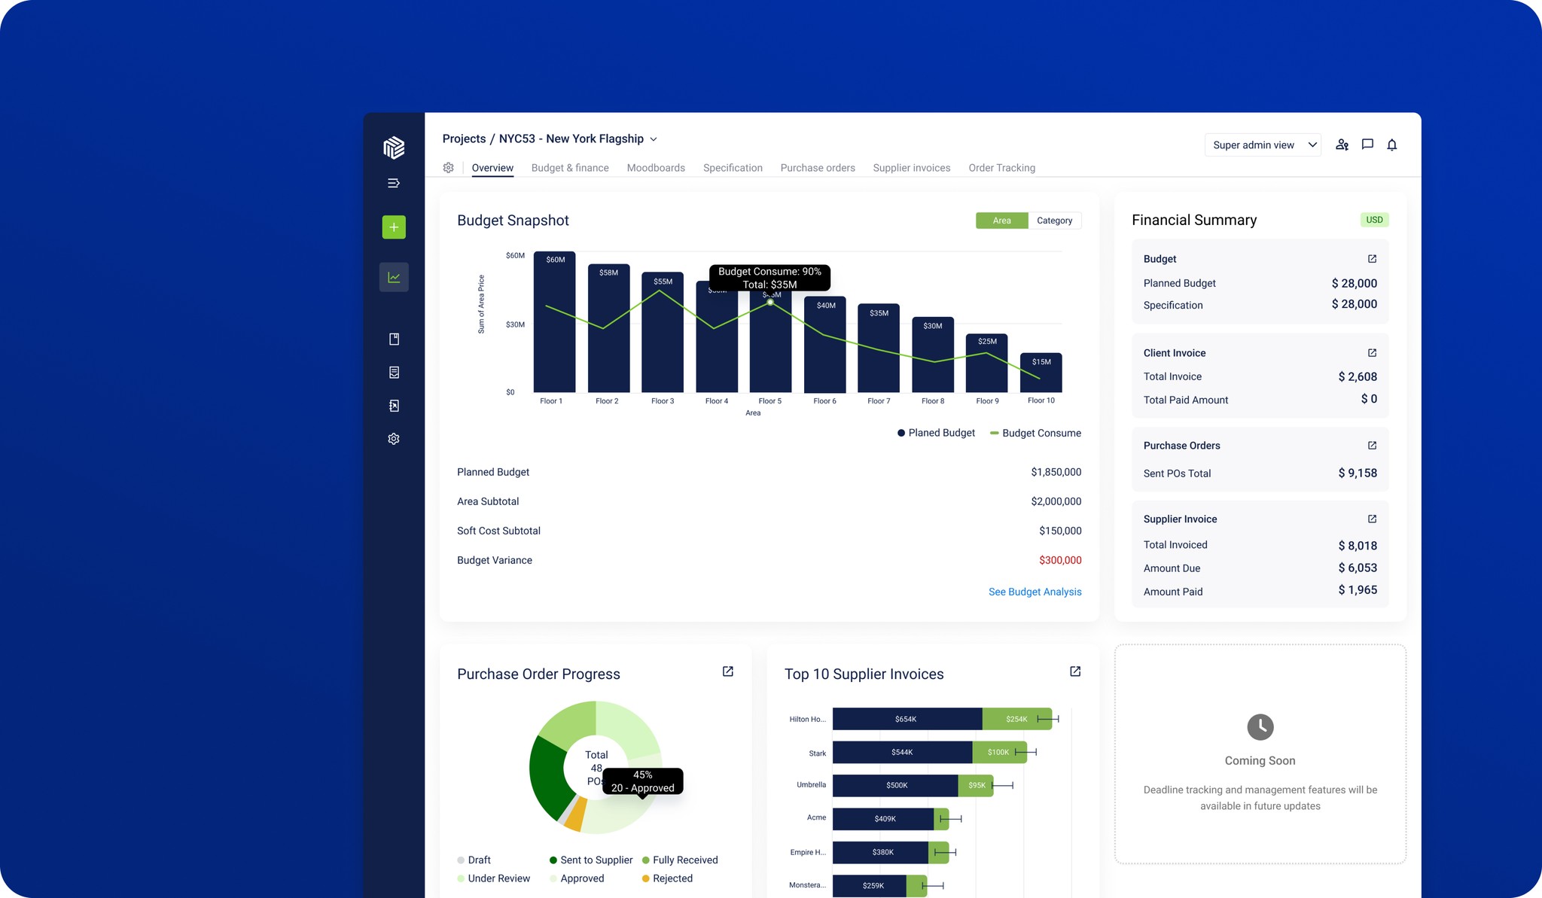Open Budget details external link icon
Screen dimensions: 1542x898
click(x=1372, y=259)
